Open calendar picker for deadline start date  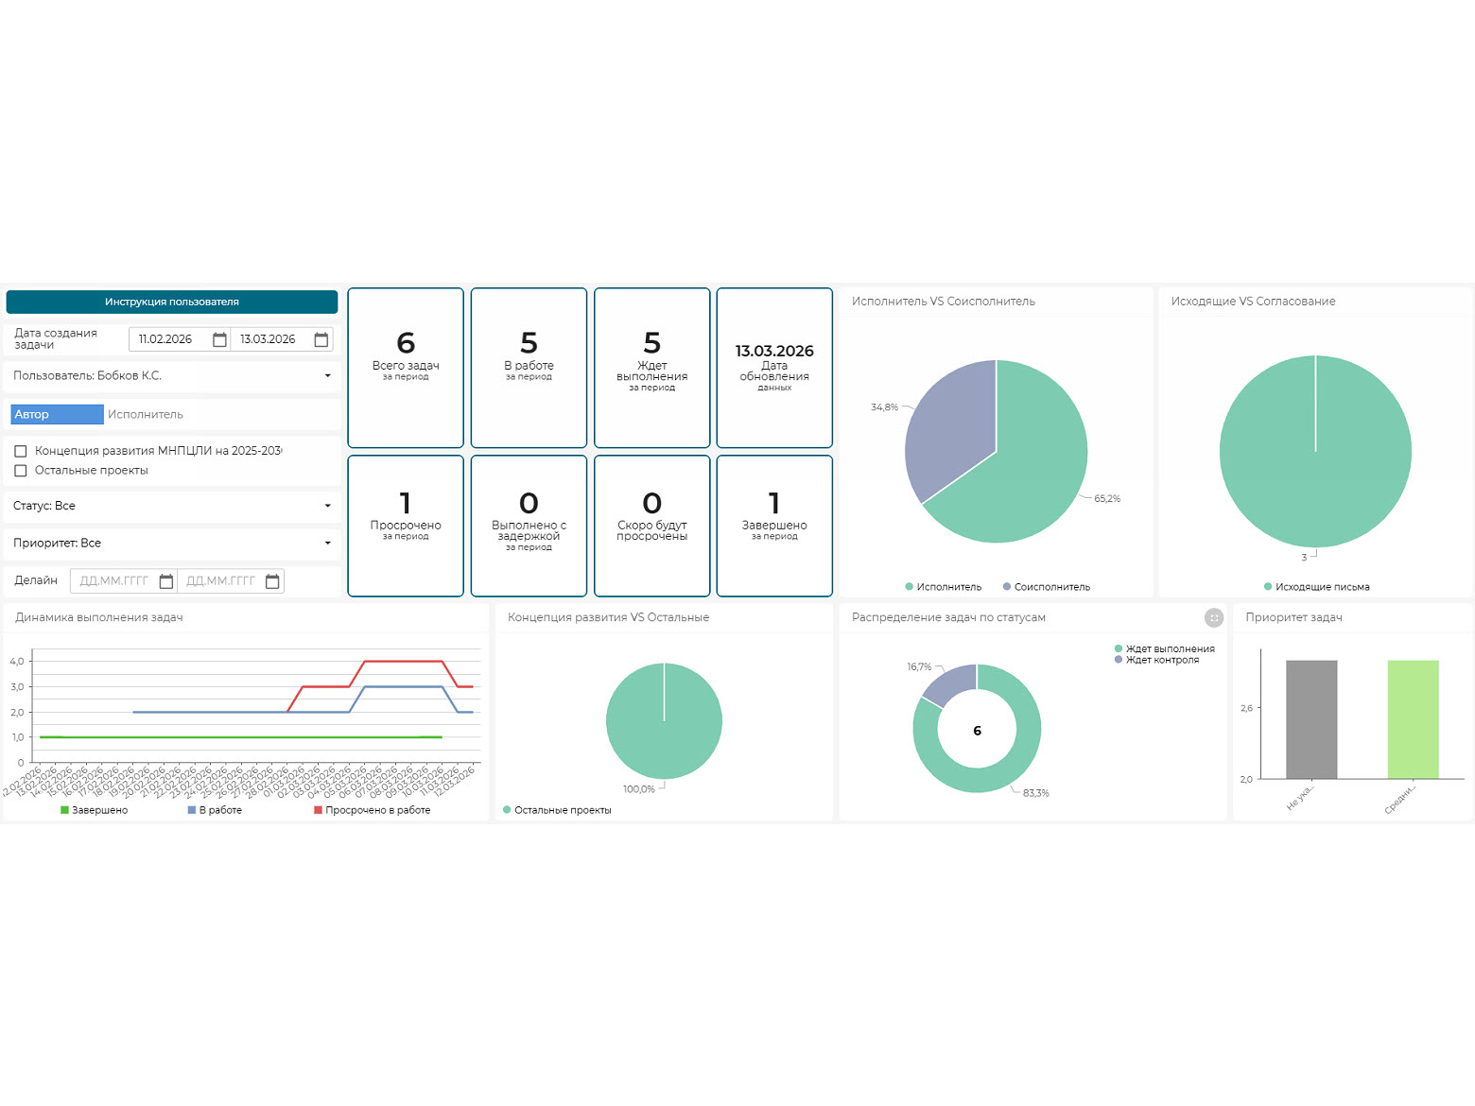tap(166, 581)
